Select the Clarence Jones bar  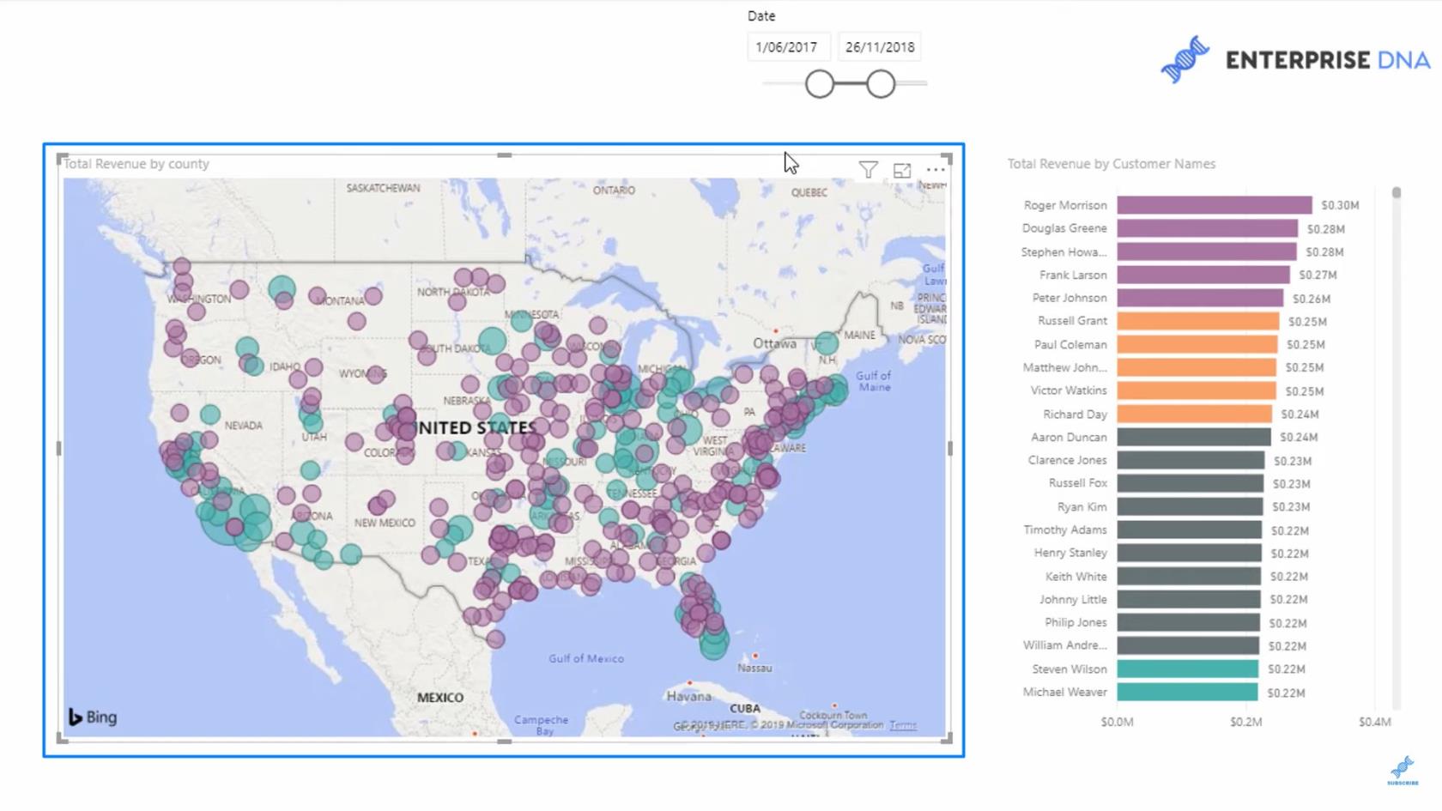(x=1191, y=460)
